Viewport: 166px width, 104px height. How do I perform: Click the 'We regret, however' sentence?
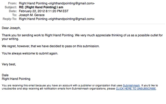coord(51,46)
